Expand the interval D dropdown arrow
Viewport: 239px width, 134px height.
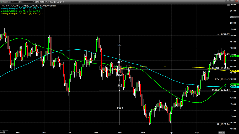[x=32, y=2]
